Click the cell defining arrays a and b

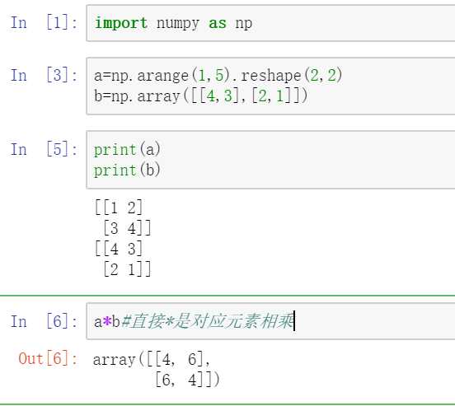pyautogui.click(x=270, y=86)
